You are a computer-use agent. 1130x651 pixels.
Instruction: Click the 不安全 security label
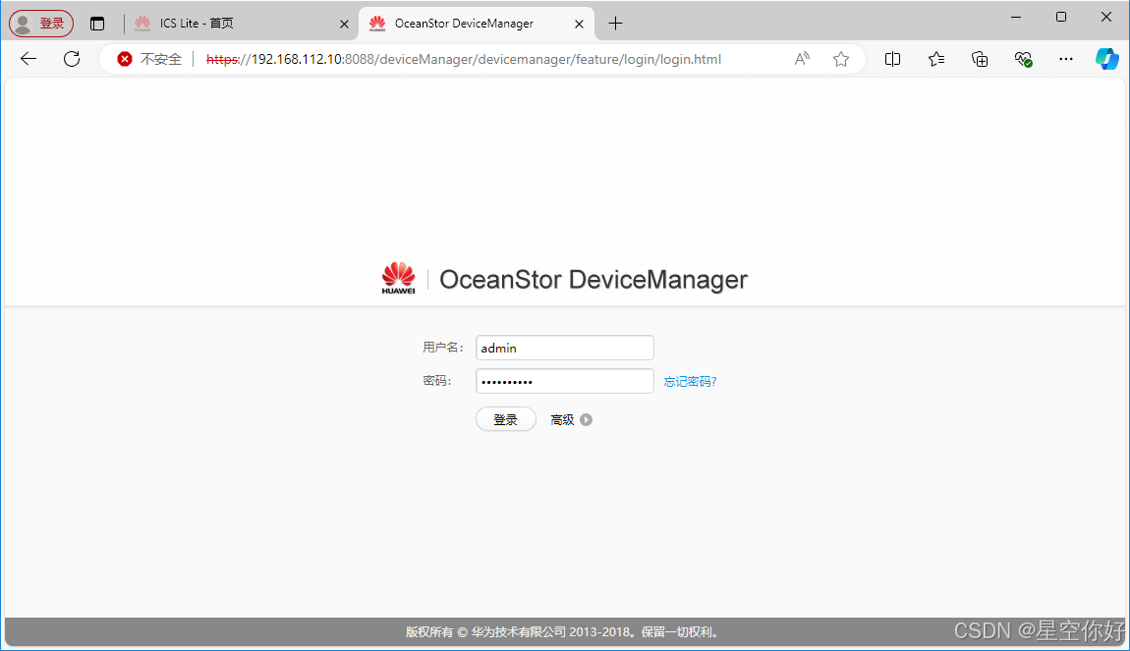click(x=161, y=59)
